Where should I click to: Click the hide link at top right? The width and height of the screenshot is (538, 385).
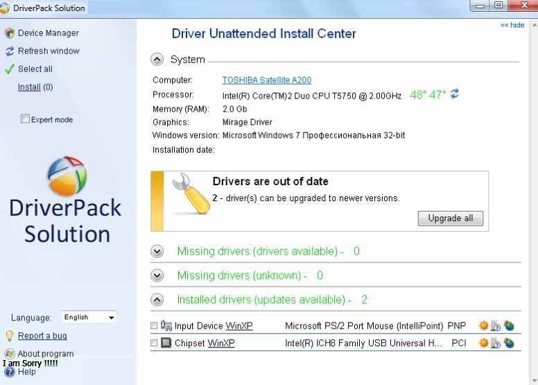(x=512, y=25)
